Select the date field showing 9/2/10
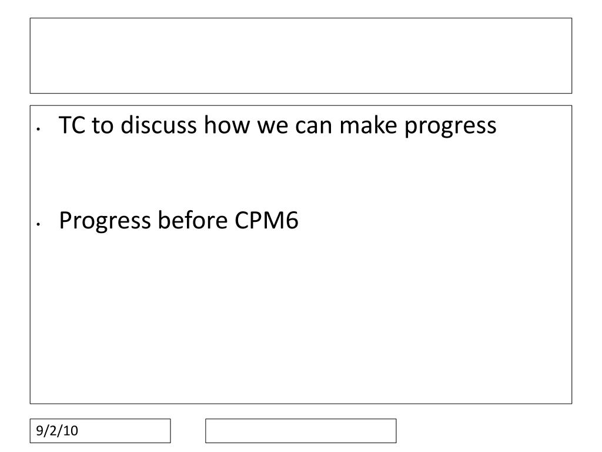 (100, 430)
